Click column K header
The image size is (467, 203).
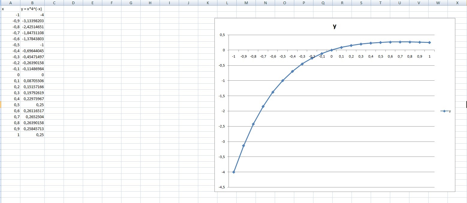(208, 3)
